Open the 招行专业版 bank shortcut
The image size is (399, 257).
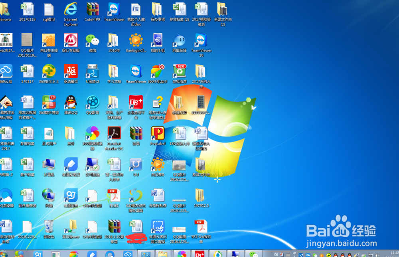71,43
